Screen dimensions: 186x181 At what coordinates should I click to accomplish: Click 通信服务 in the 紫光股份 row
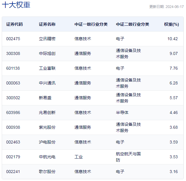point(83,128)
